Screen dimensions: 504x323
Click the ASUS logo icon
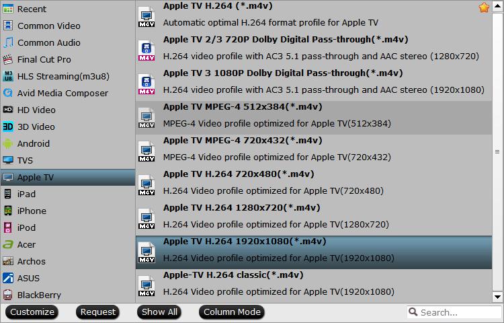pyautogui.click(x=7, y=278)
